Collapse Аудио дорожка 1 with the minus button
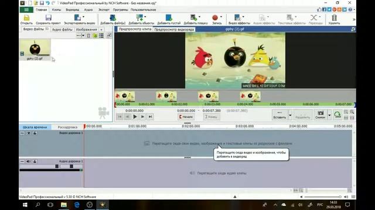The image size is (375, 210). (x=22, y=162)
